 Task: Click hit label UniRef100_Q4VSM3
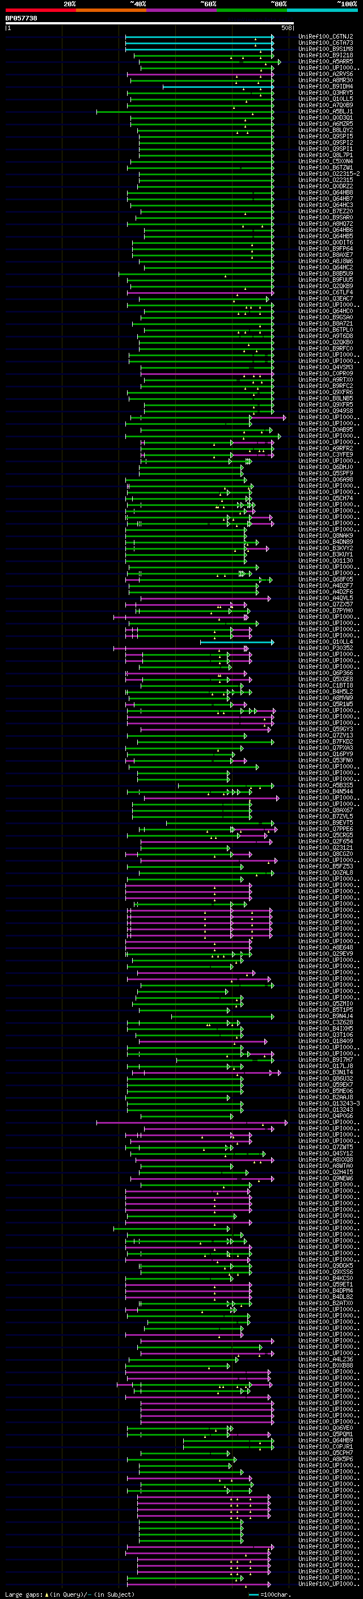pyautogui.click(x=326, y=368)
